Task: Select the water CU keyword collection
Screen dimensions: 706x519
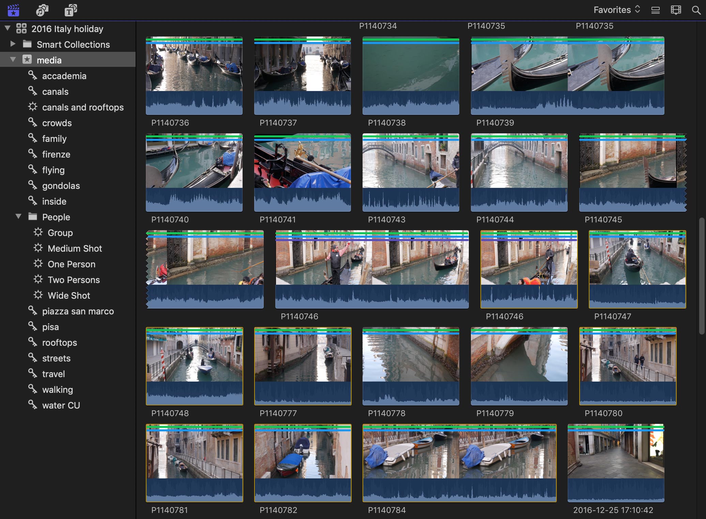Action: [x=61, y=405]
